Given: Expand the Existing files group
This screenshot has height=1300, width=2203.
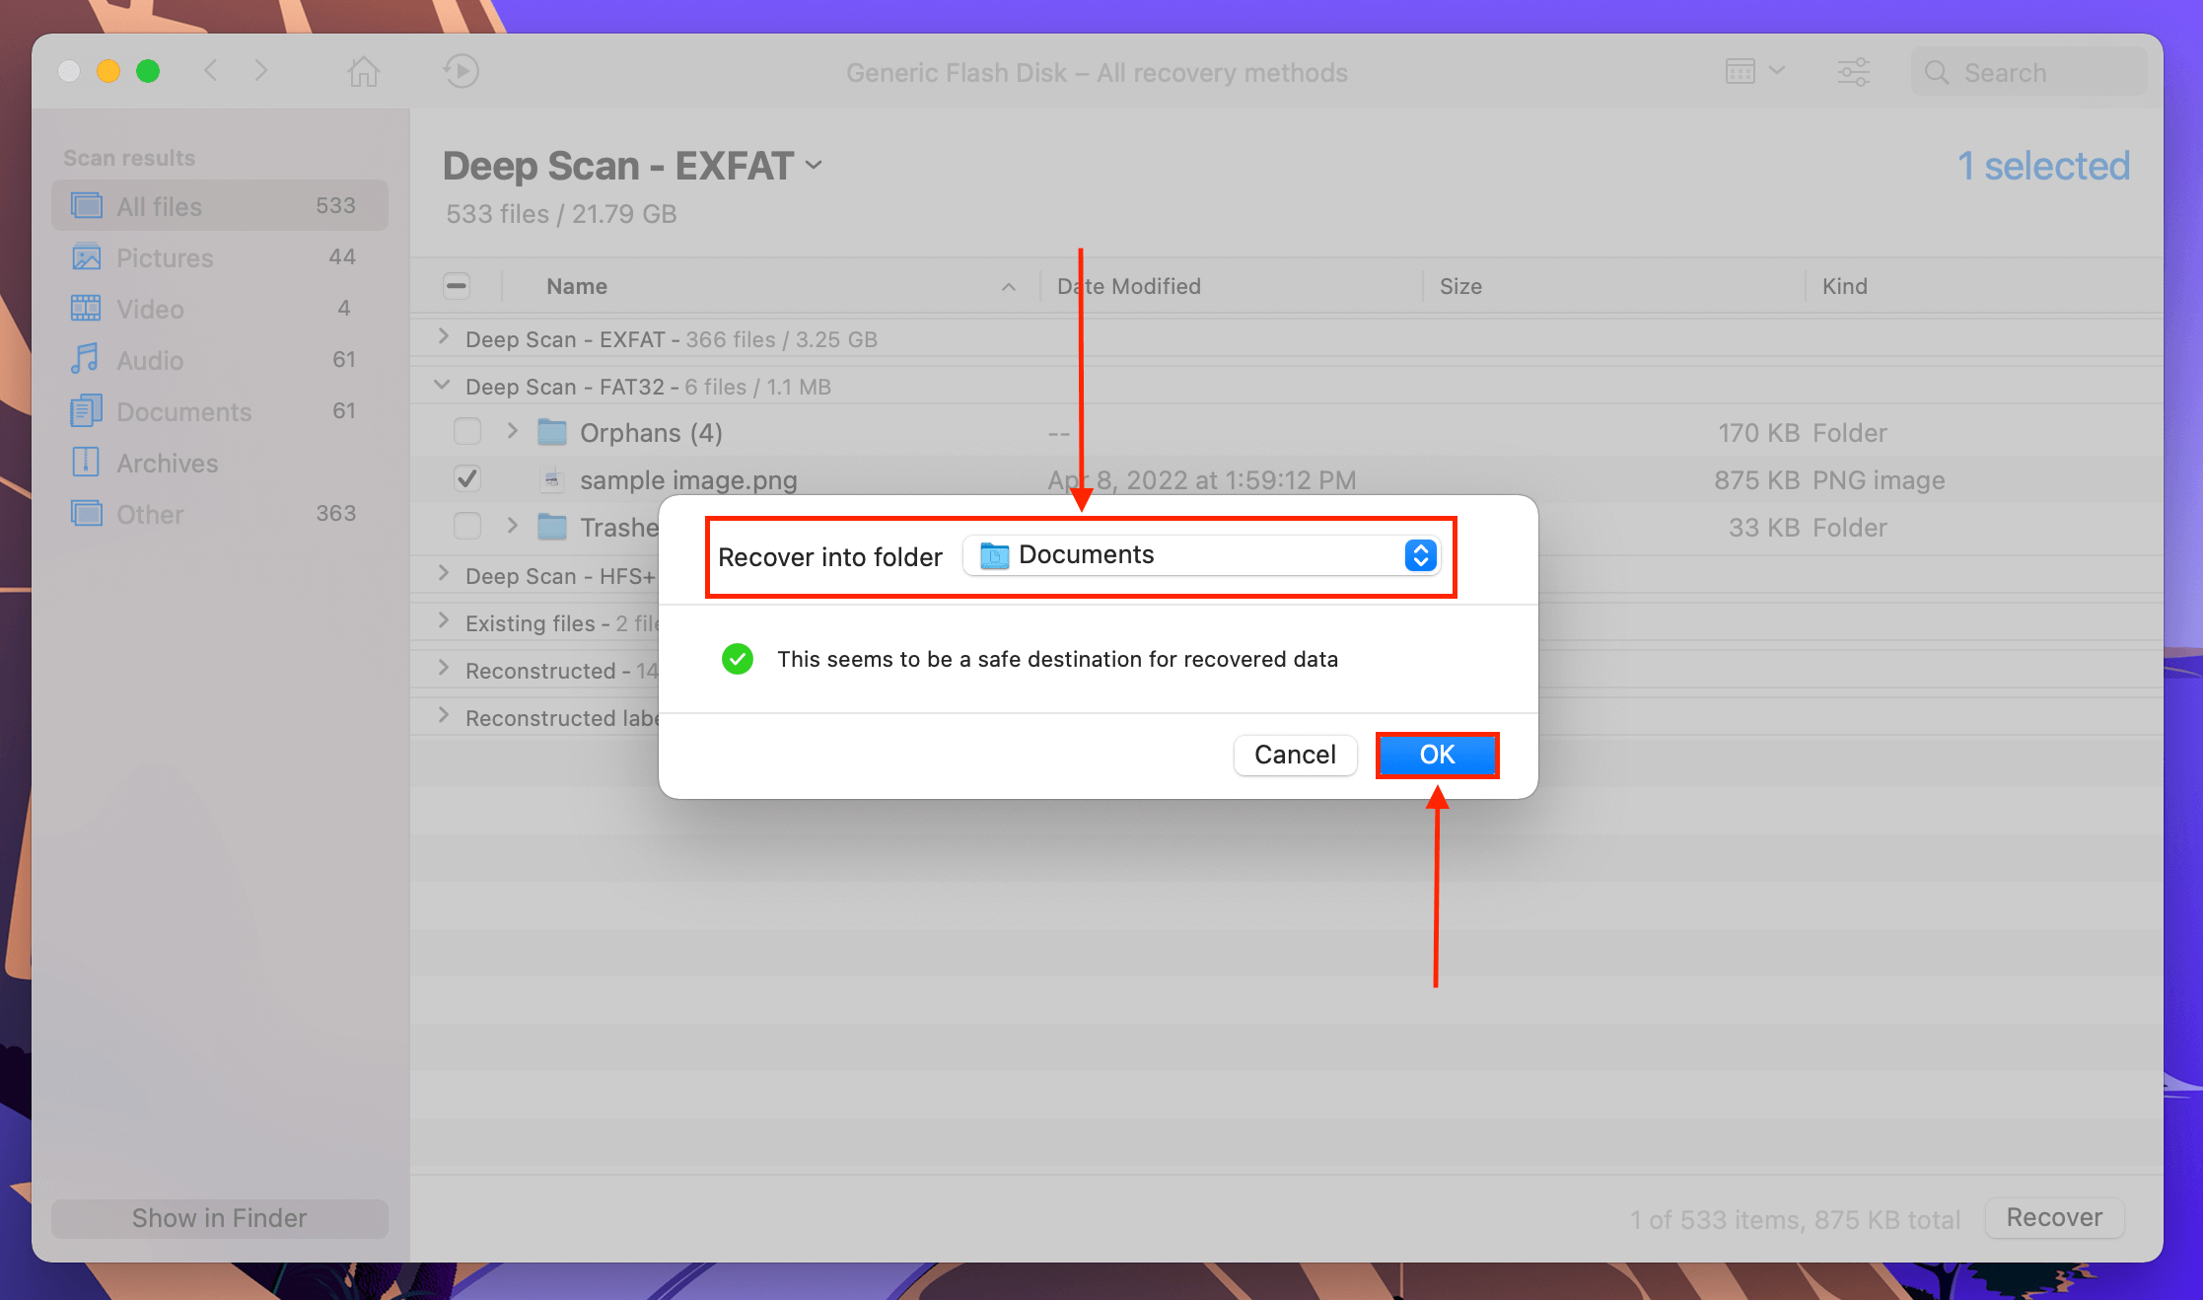Looking at the screenshot, I should click(x=444, y=621).
